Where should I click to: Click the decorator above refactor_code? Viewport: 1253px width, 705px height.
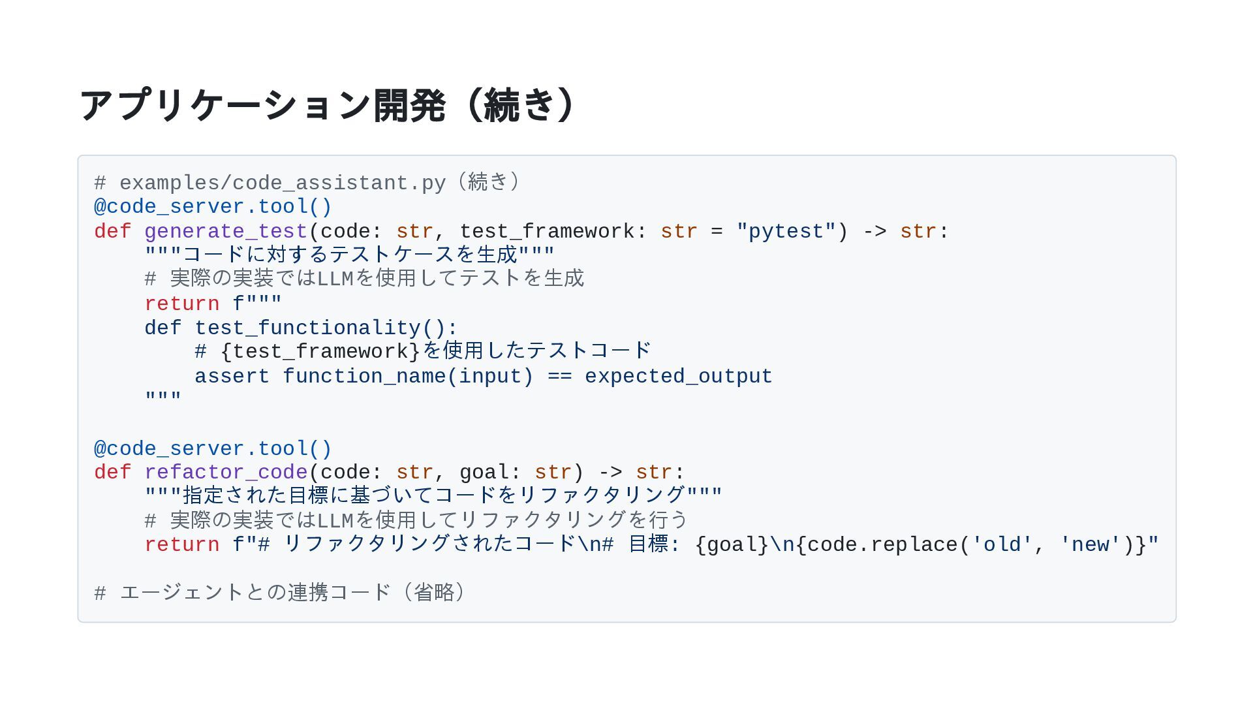point(213,449)
